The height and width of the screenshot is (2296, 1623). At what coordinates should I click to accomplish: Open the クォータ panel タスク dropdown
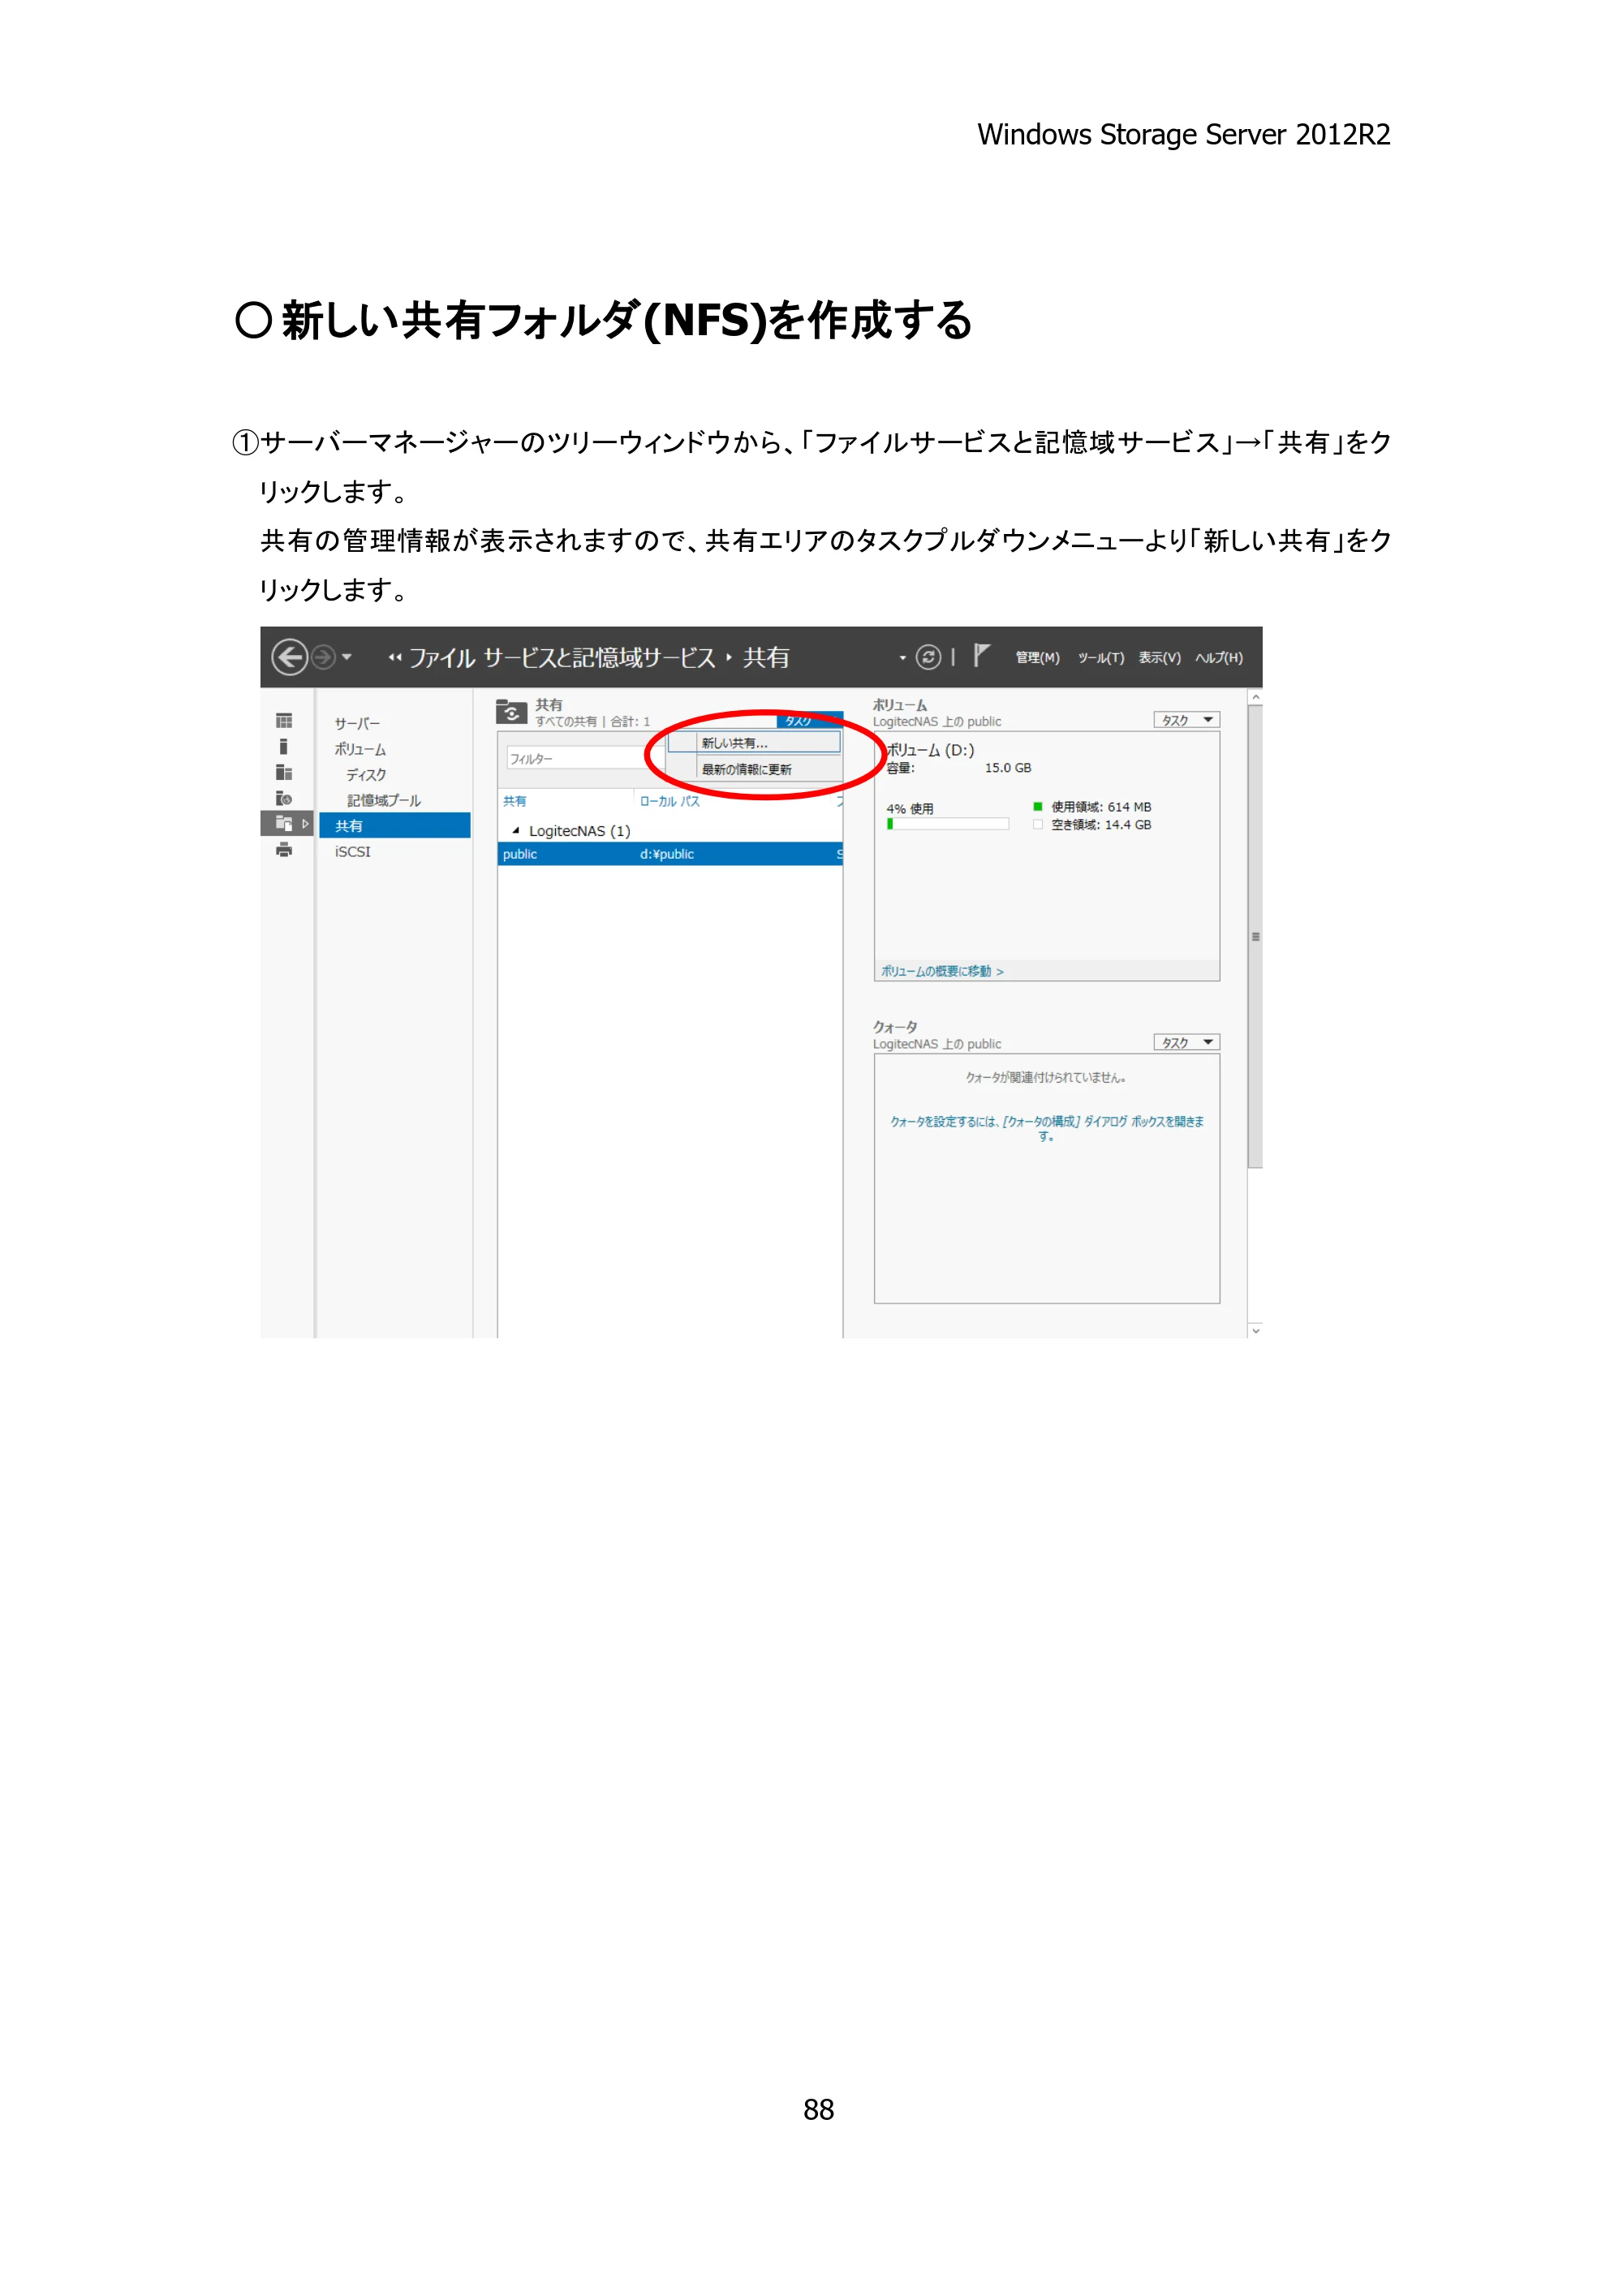(1186, 1042)
